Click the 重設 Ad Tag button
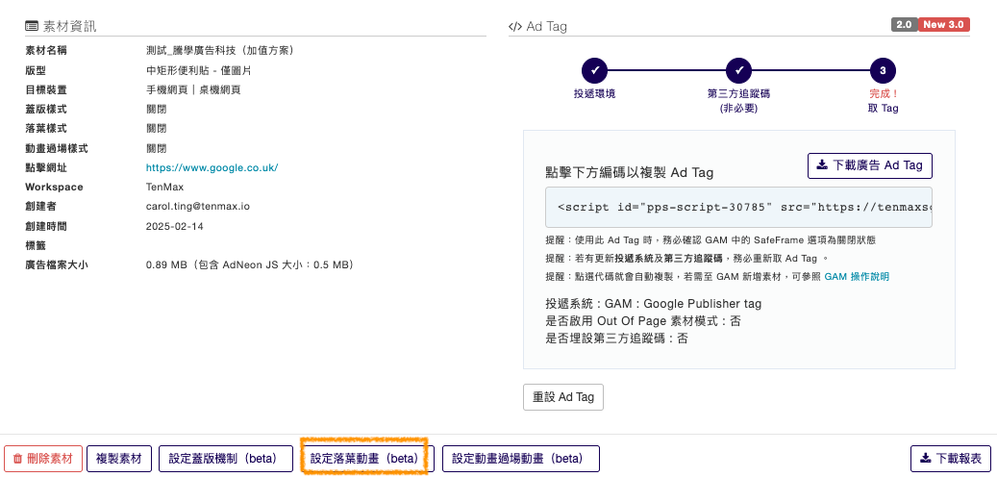The width and height of the screenshot is (997, 477). [563, 397]
